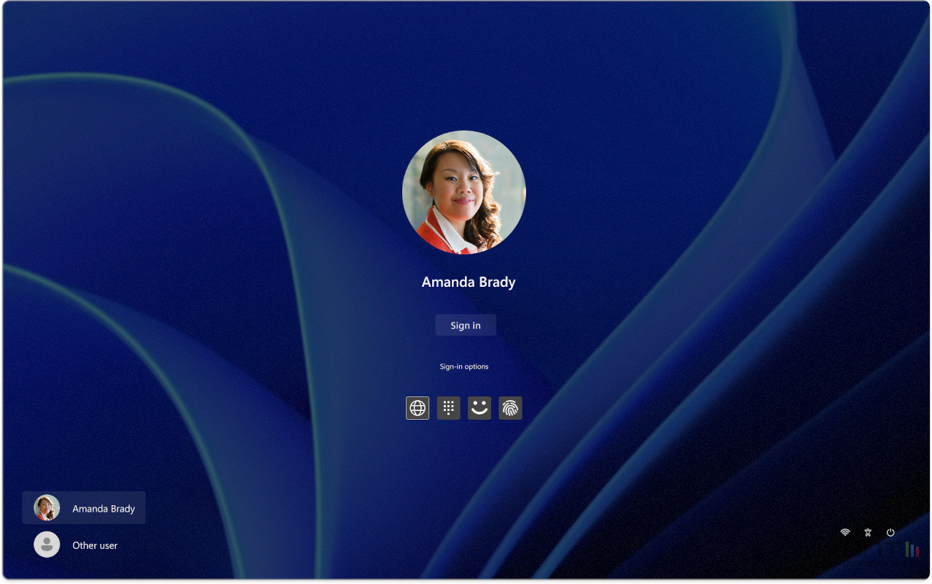
Task: Click the highlighted Amanda Brady account tile background
Action: [x=139, y=498]
